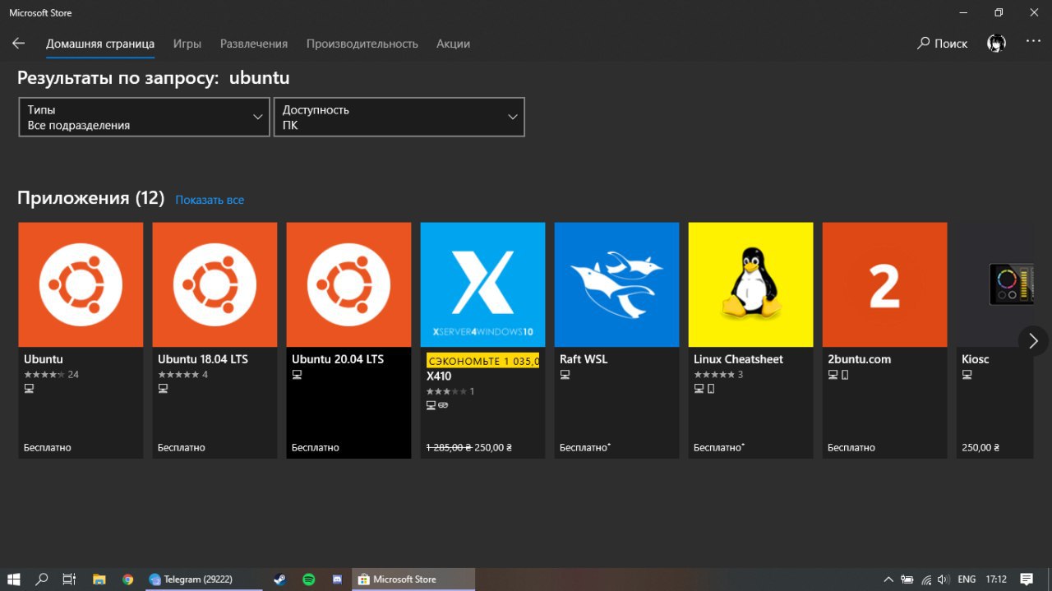This screenshot has height=591, width=1052.
Task: Switch to Развлечения tab
Action: (x=254, y=44)
